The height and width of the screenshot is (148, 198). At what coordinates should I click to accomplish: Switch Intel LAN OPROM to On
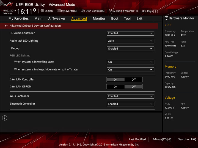click(116, 87)
